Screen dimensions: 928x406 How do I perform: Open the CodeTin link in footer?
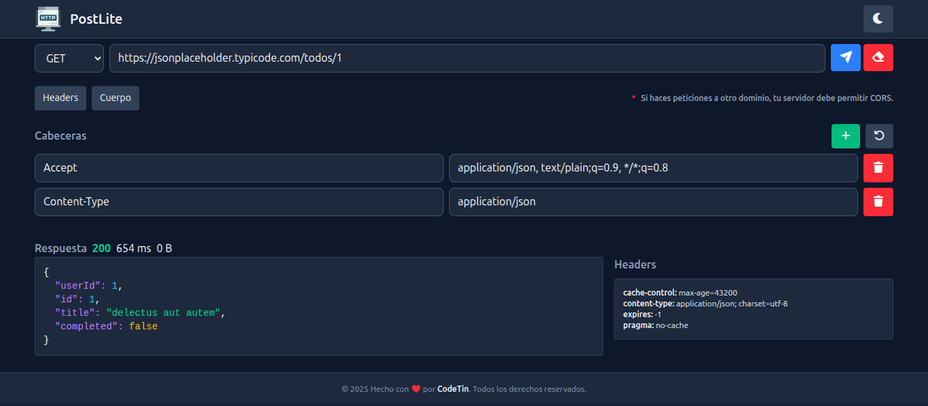452,389
